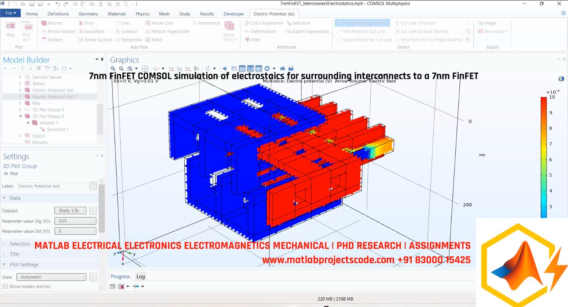This screenshot has width=568, height=307.
Task: Take a snapshot with the camera icon
Action: point(282,68)
